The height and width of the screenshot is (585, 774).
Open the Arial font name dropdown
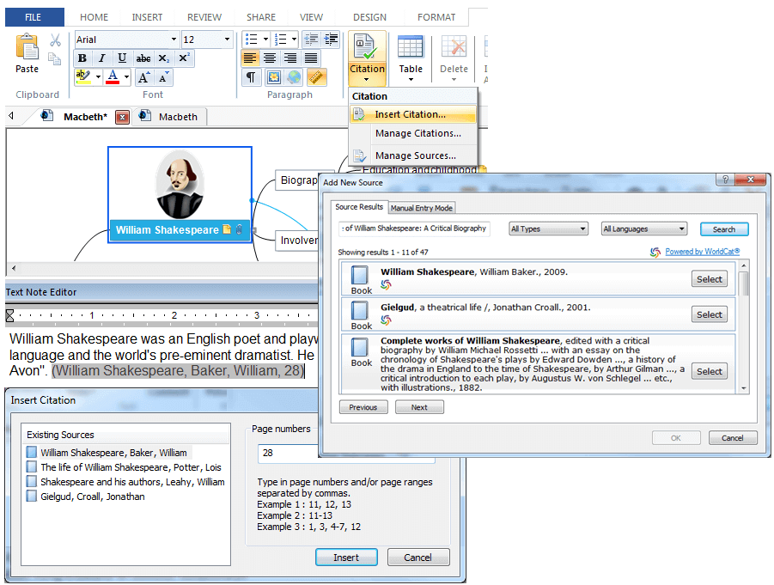(x=174, y=39)
